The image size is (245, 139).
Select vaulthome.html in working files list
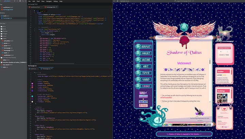(x=8, y=7)
